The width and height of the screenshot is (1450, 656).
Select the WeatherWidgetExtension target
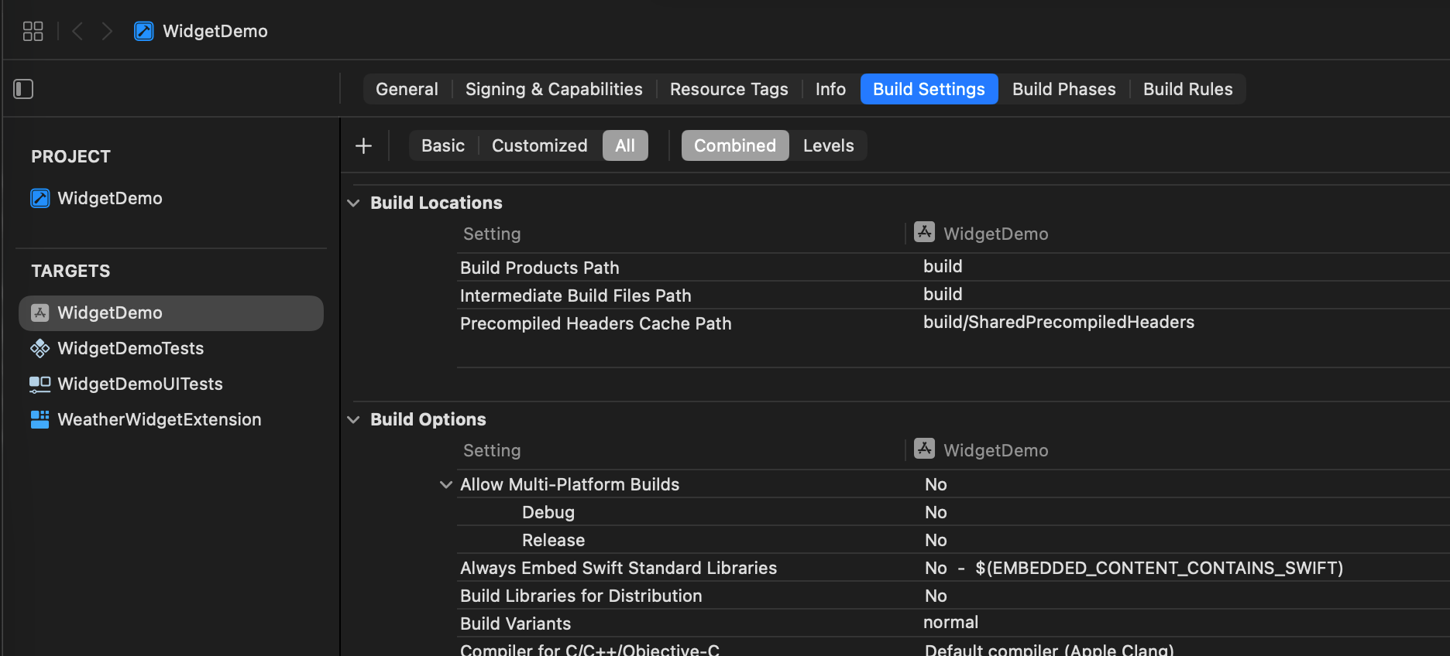tap(159, 419)
